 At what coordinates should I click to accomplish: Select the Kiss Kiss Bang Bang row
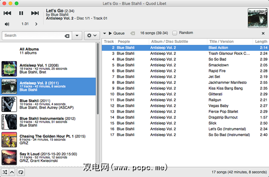point(185,88)
